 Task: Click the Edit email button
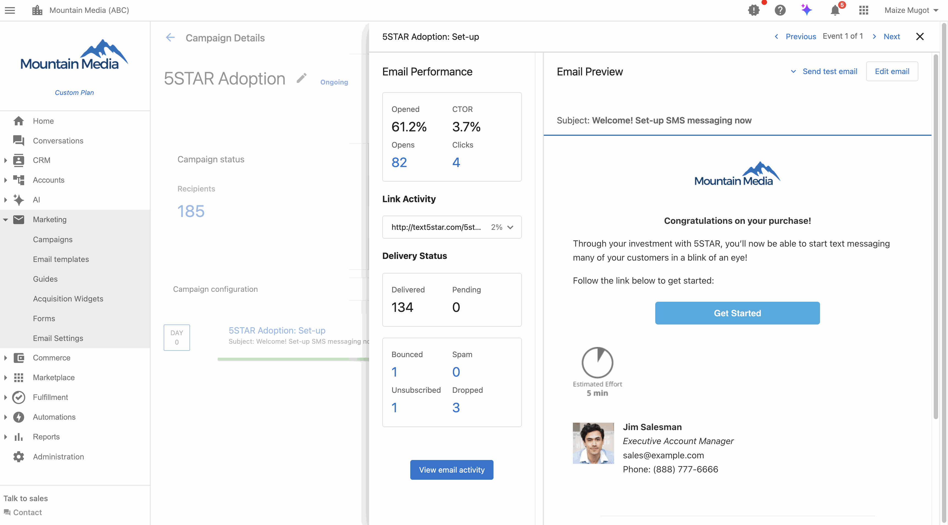point(892,71)
